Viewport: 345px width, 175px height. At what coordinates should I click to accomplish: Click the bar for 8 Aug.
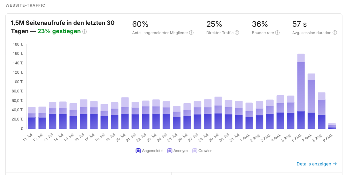322,111
